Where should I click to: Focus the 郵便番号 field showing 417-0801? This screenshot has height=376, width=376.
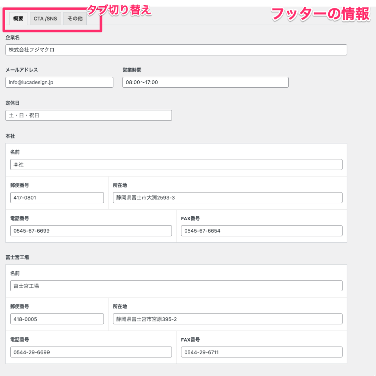(x=57, y=198)
